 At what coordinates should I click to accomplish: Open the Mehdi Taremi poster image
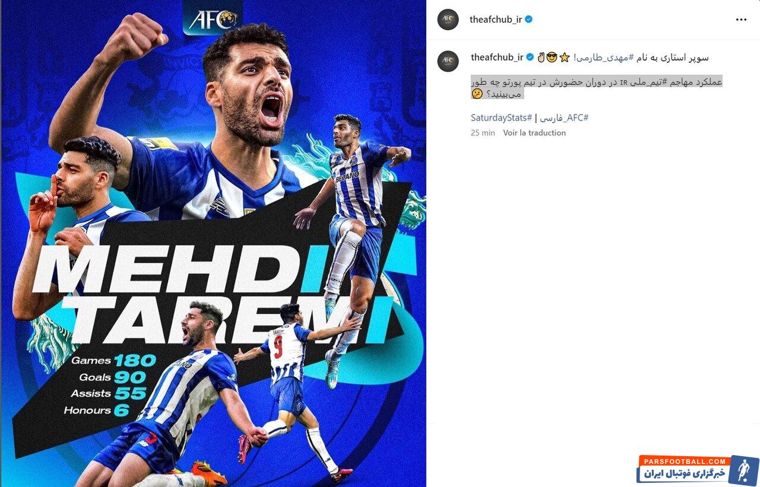(213, 243)
